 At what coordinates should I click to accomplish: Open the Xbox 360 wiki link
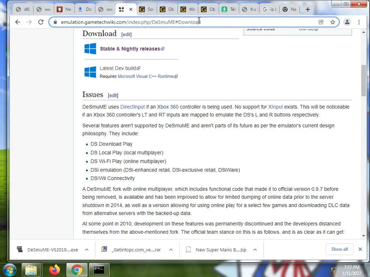pyautogui.click(x=168, y=107)
